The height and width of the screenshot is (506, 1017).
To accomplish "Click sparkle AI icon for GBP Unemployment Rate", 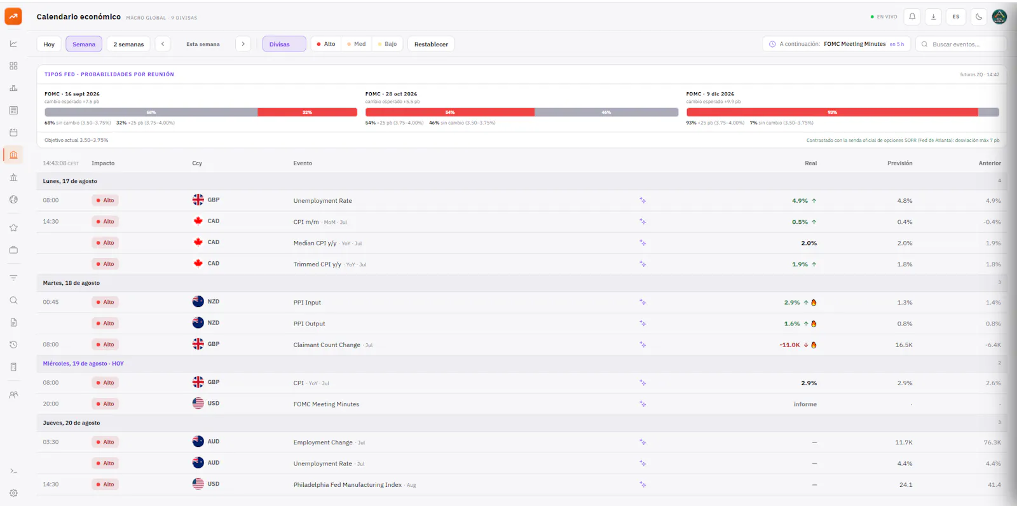I will (643, 200).
